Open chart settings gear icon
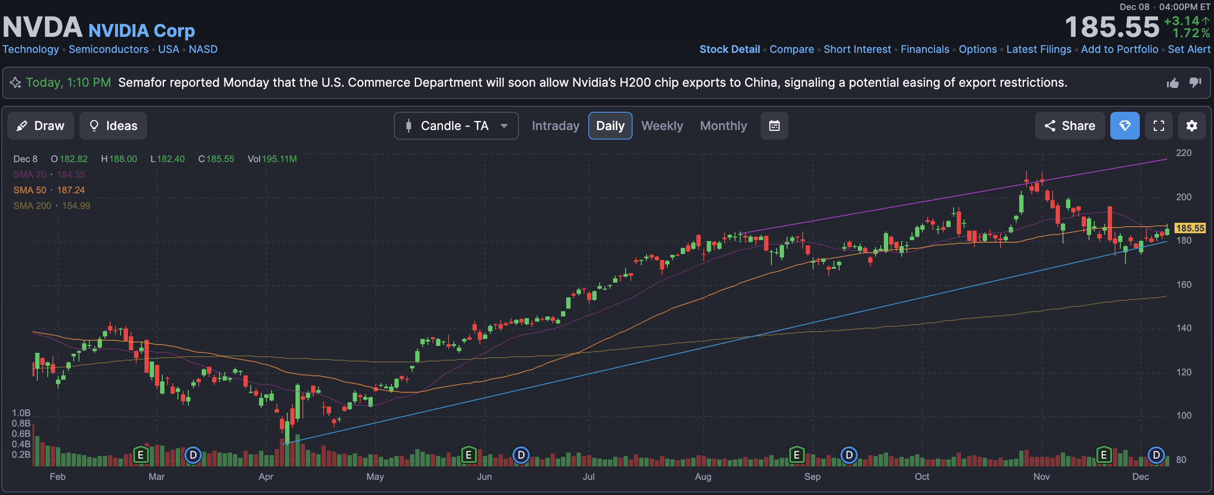This screenshot has height=495, width=1214. 1191,126
